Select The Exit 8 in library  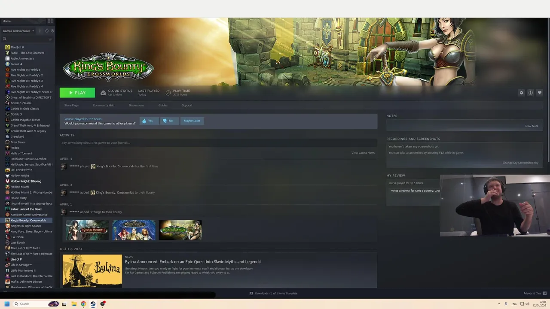pos(17,47)
